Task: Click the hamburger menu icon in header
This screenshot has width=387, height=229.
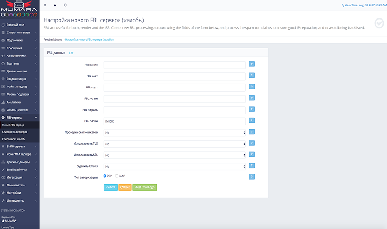Action: pos(44,5)
